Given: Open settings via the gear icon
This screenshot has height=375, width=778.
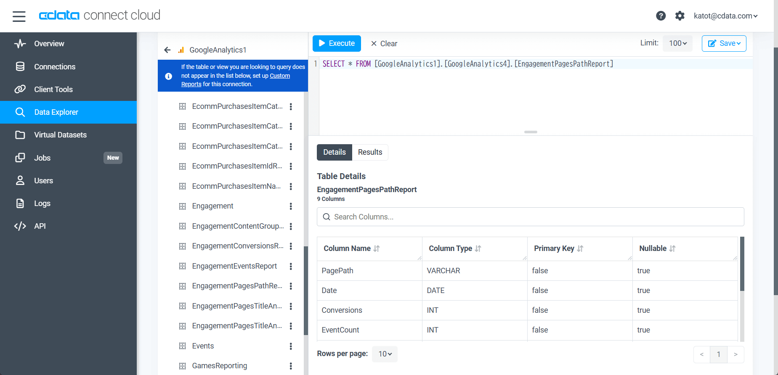Looking at the screenshot, I should [680, 16].
